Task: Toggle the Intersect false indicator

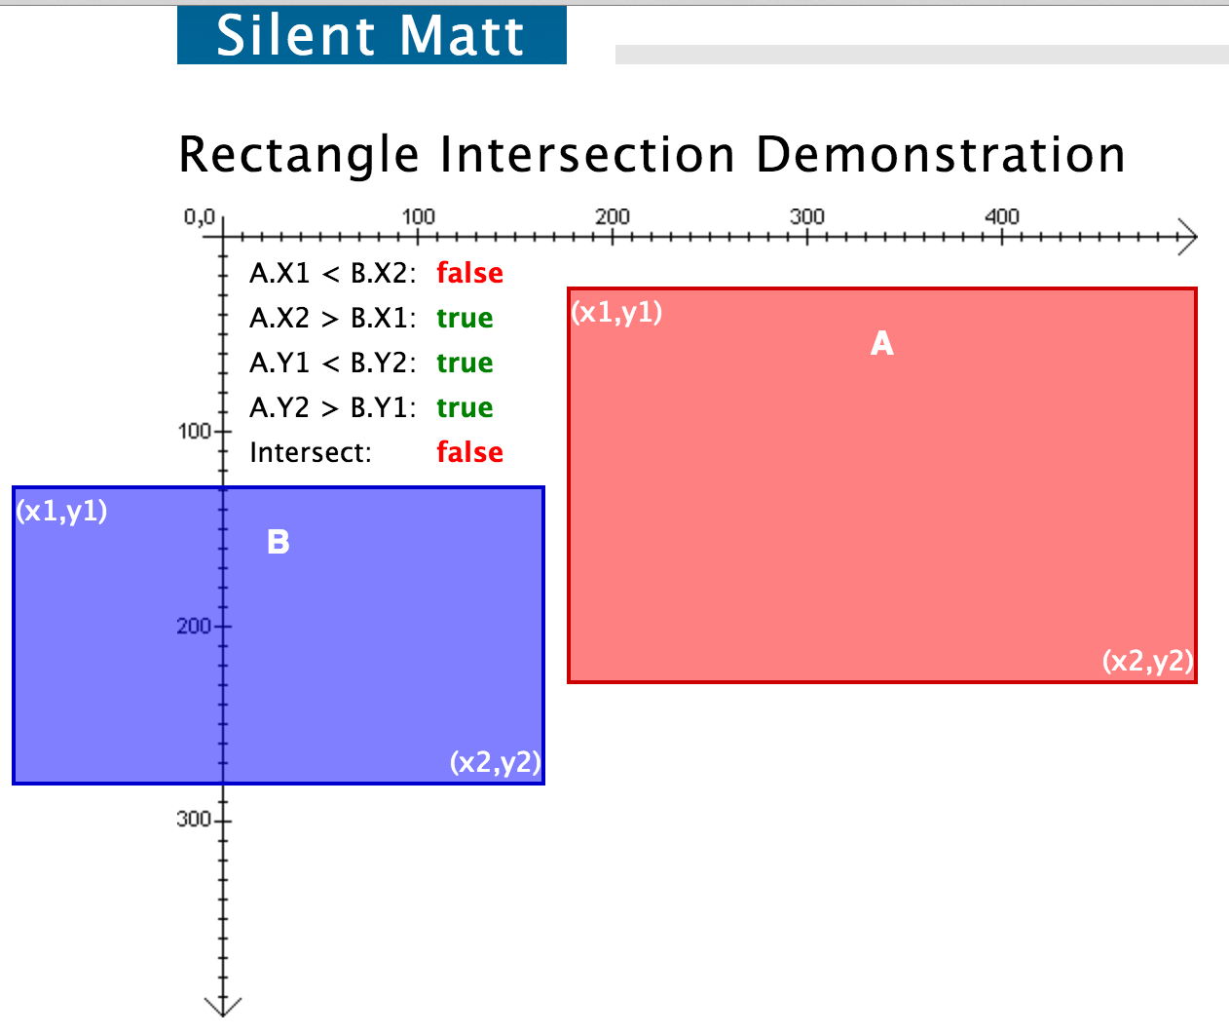Action: [x=469, y=452]
